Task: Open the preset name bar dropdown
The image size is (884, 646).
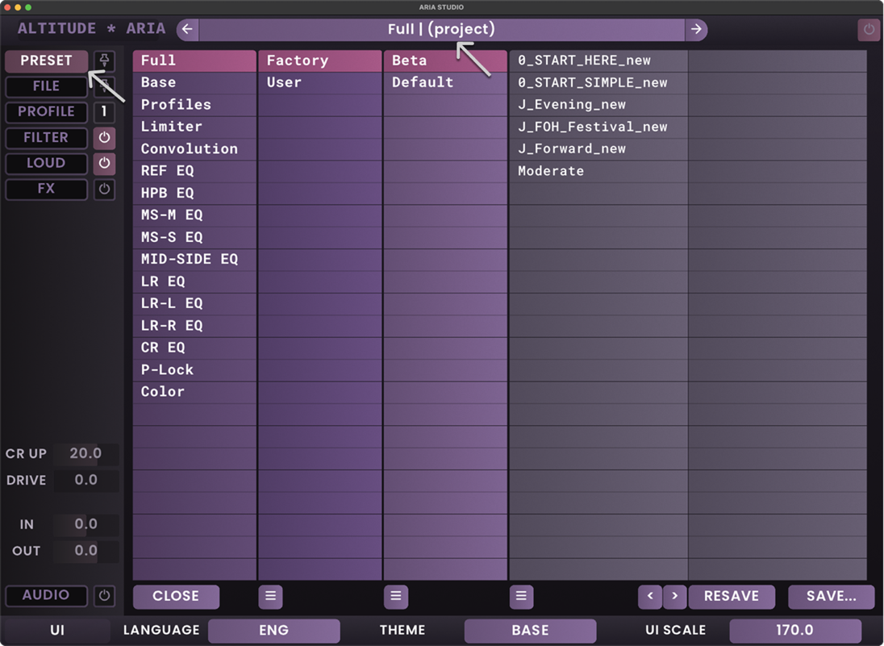Action: click(440, 30)
